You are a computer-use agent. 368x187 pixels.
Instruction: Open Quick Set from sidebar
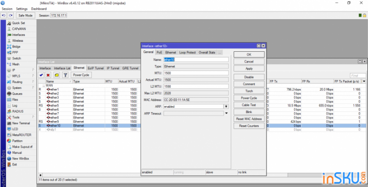point(18,23)
